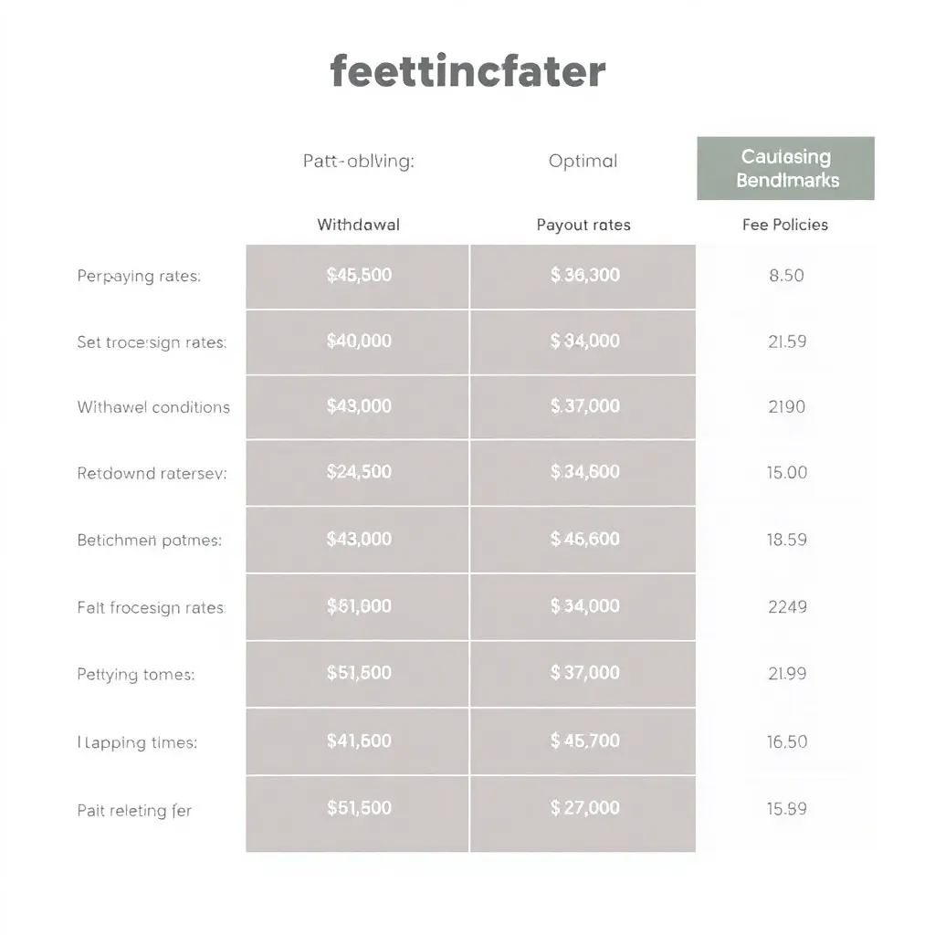This screenshot has width=935, height=935.
Task: Select the Patt-oblving column header
Action: coord(358,161)
